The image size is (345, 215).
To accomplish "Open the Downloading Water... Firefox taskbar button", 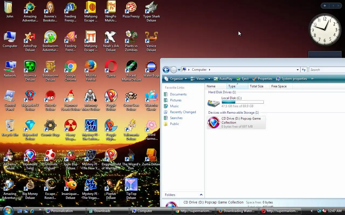I will click(237, 211).
